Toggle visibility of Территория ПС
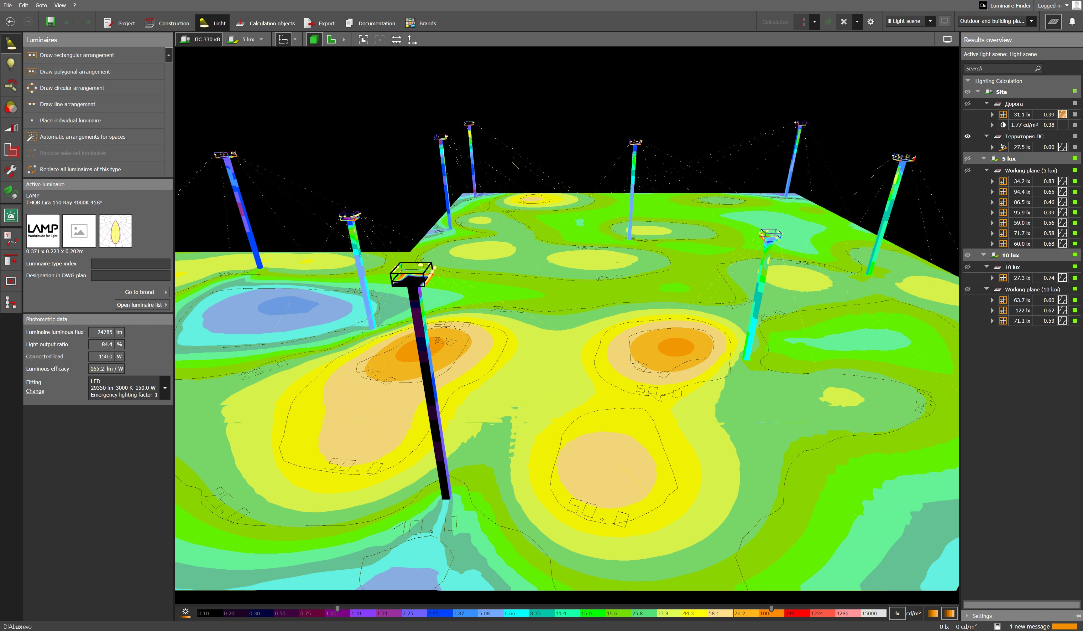The image size is (1083, 631). pos(968,136)
